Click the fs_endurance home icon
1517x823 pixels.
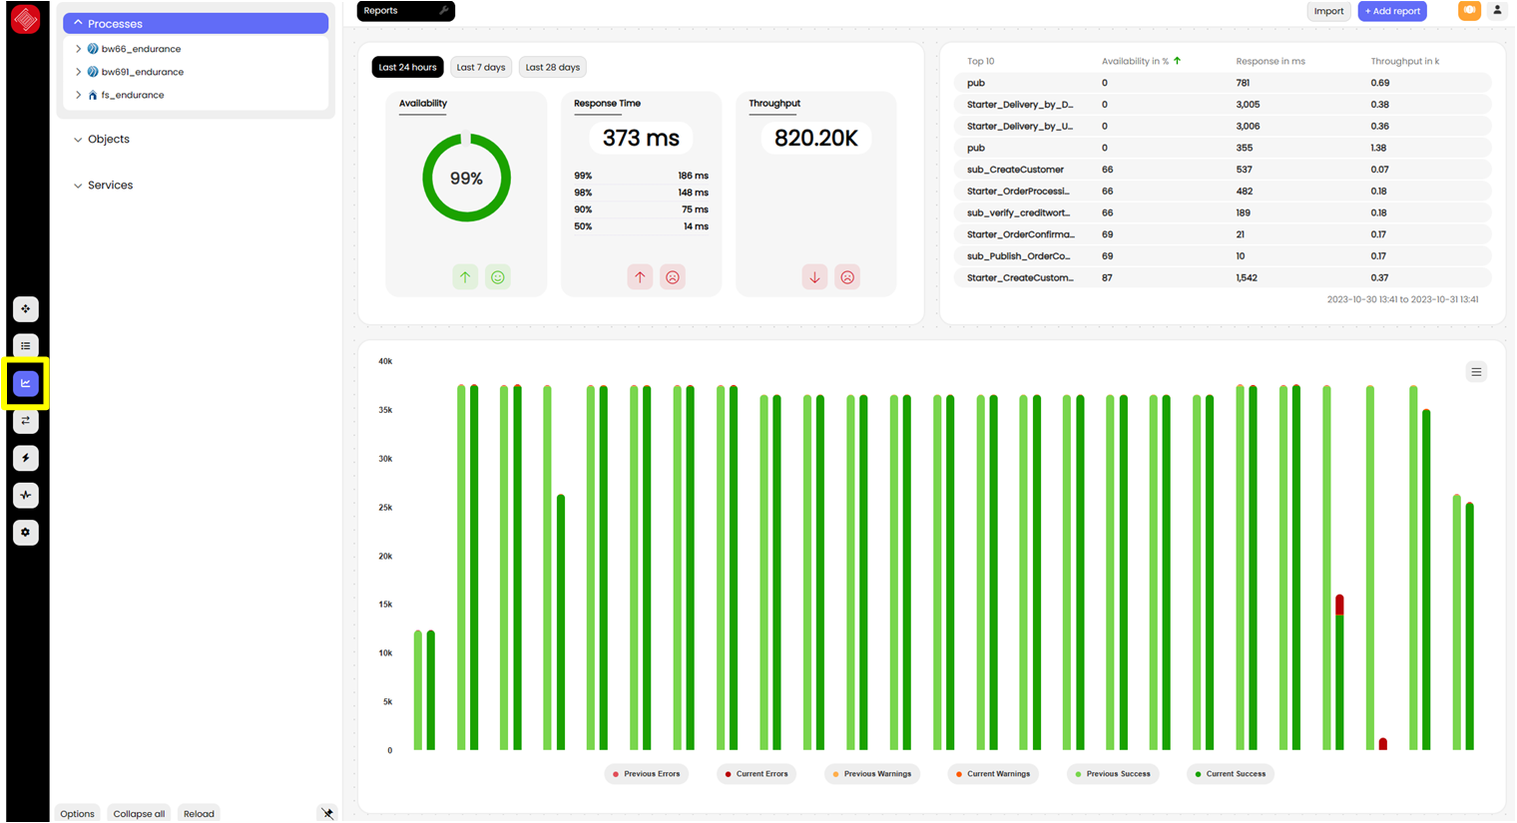(x=93, y=95)
